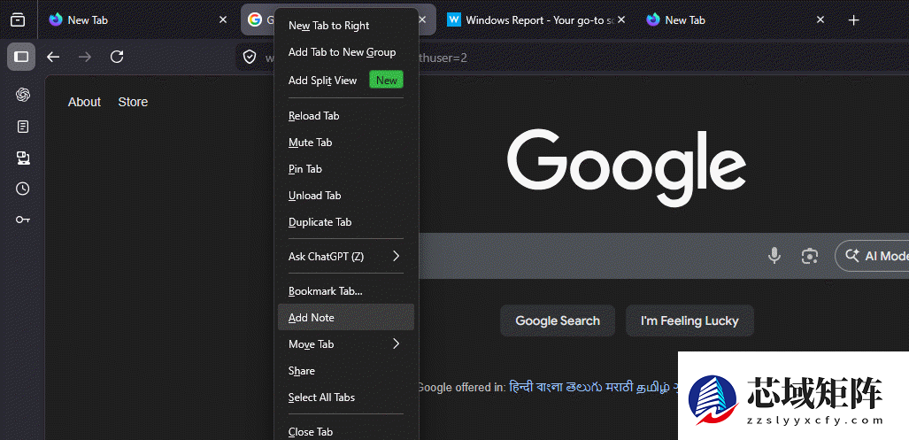Screen dimensions: 909x440
Task: Click the sidebar toggle icon
Action: (x=21, y=57)
